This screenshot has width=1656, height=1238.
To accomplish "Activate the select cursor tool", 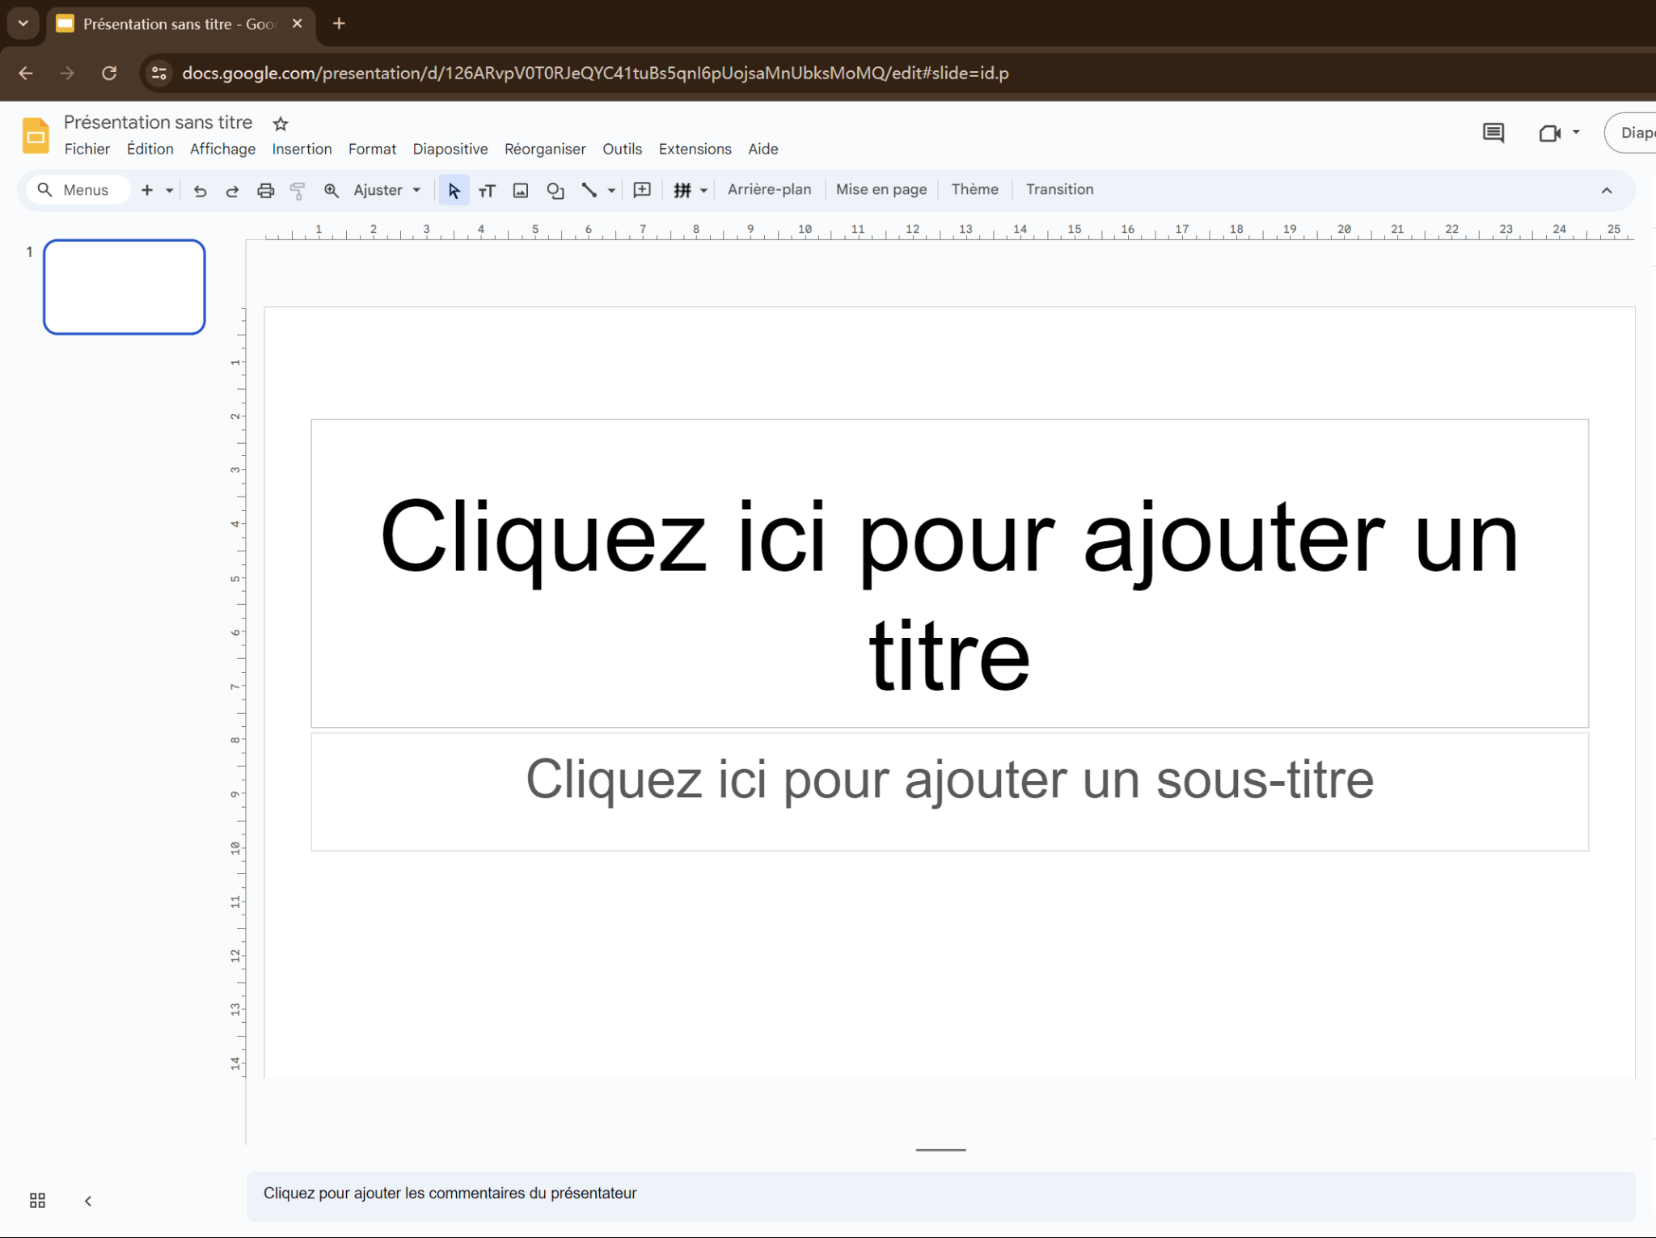I will coord(454,191).
